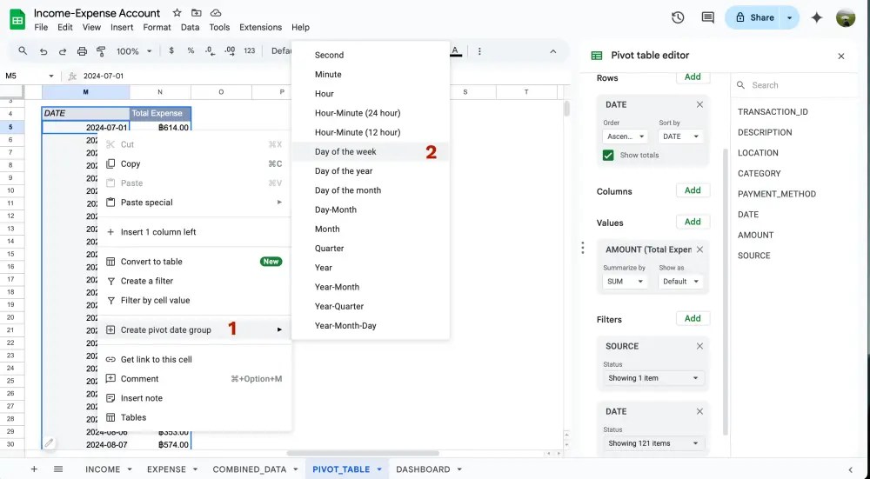Open the Order Ascending dropdown
Screen dimensions: 870x479
[626, 136]
